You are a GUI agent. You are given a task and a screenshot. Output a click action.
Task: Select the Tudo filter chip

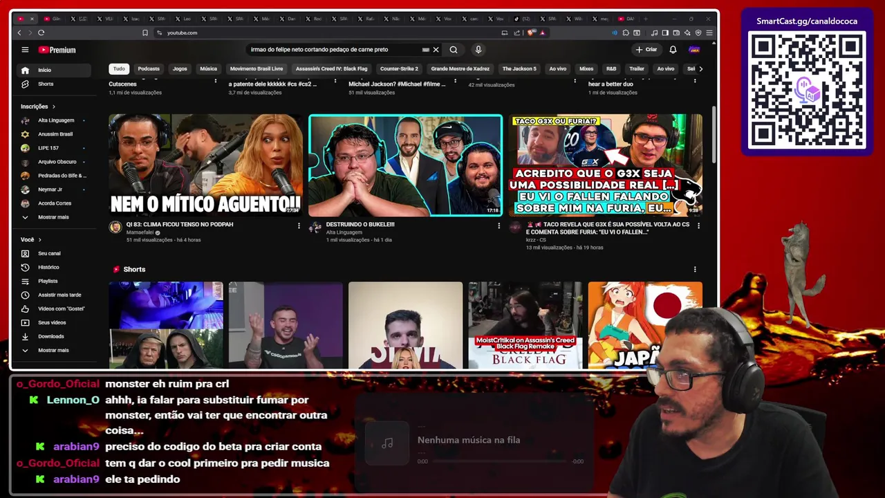coord(119,68)
